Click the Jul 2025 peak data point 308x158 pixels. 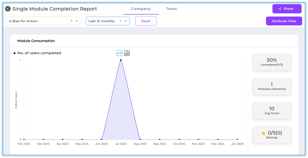pyautogui.click(x=121, y=60)
